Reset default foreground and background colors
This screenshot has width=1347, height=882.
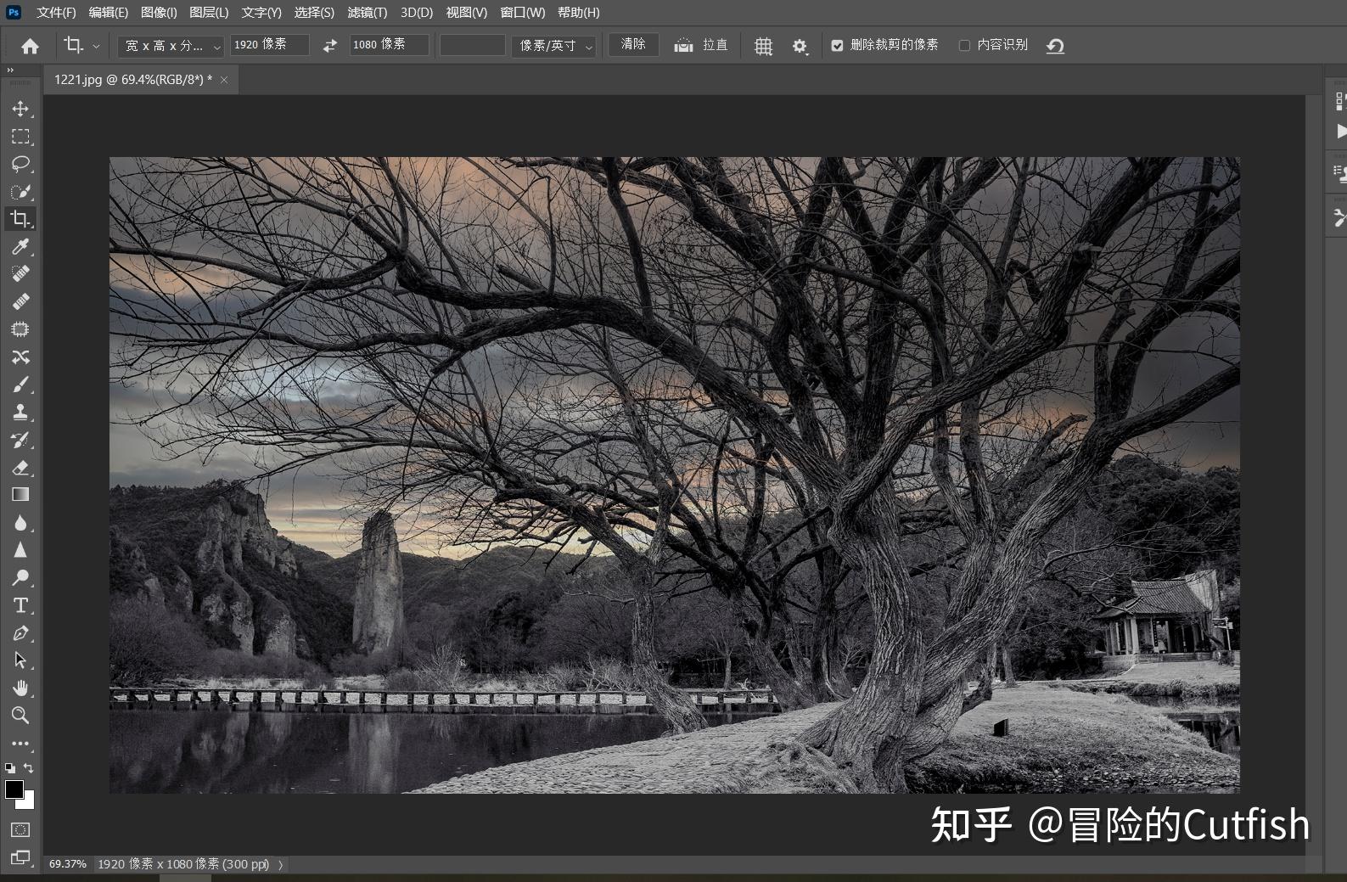[10, 768]
